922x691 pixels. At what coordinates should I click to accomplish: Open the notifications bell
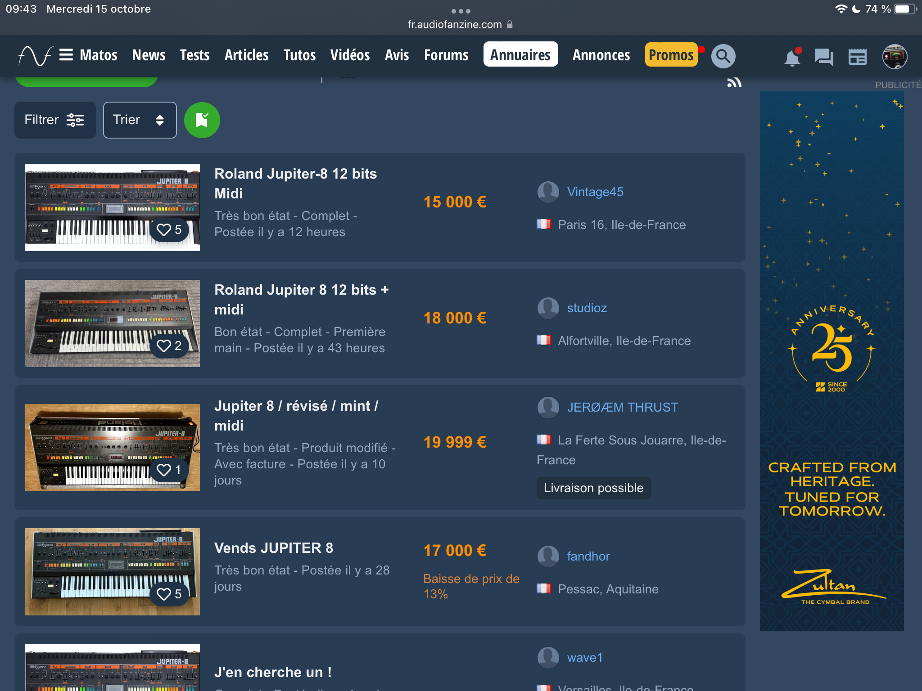coord(792,58)
